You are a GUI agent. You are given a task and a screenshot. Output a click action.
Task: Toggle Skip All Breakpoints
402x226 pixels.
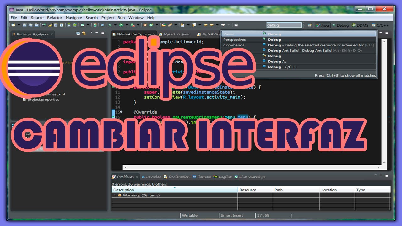point(102,25)
